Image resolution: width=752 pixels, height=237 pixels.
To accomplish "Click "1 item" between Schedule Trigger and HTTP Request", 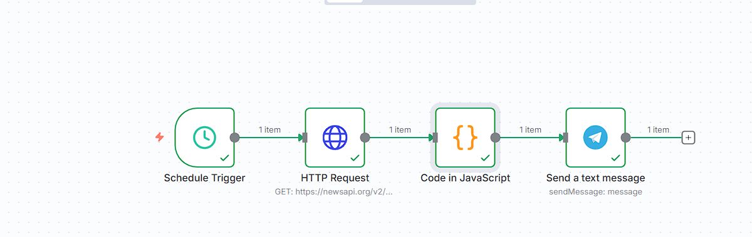I will (x=269, y=129).
